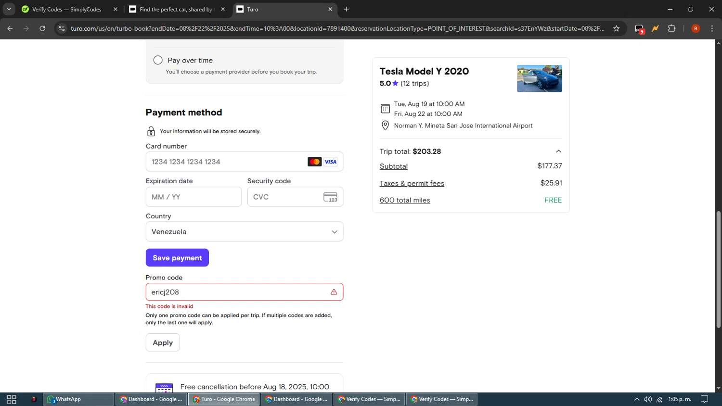The image size is (722, 406).
Task: Click the scrollbar down arrow
Action: 718,388
